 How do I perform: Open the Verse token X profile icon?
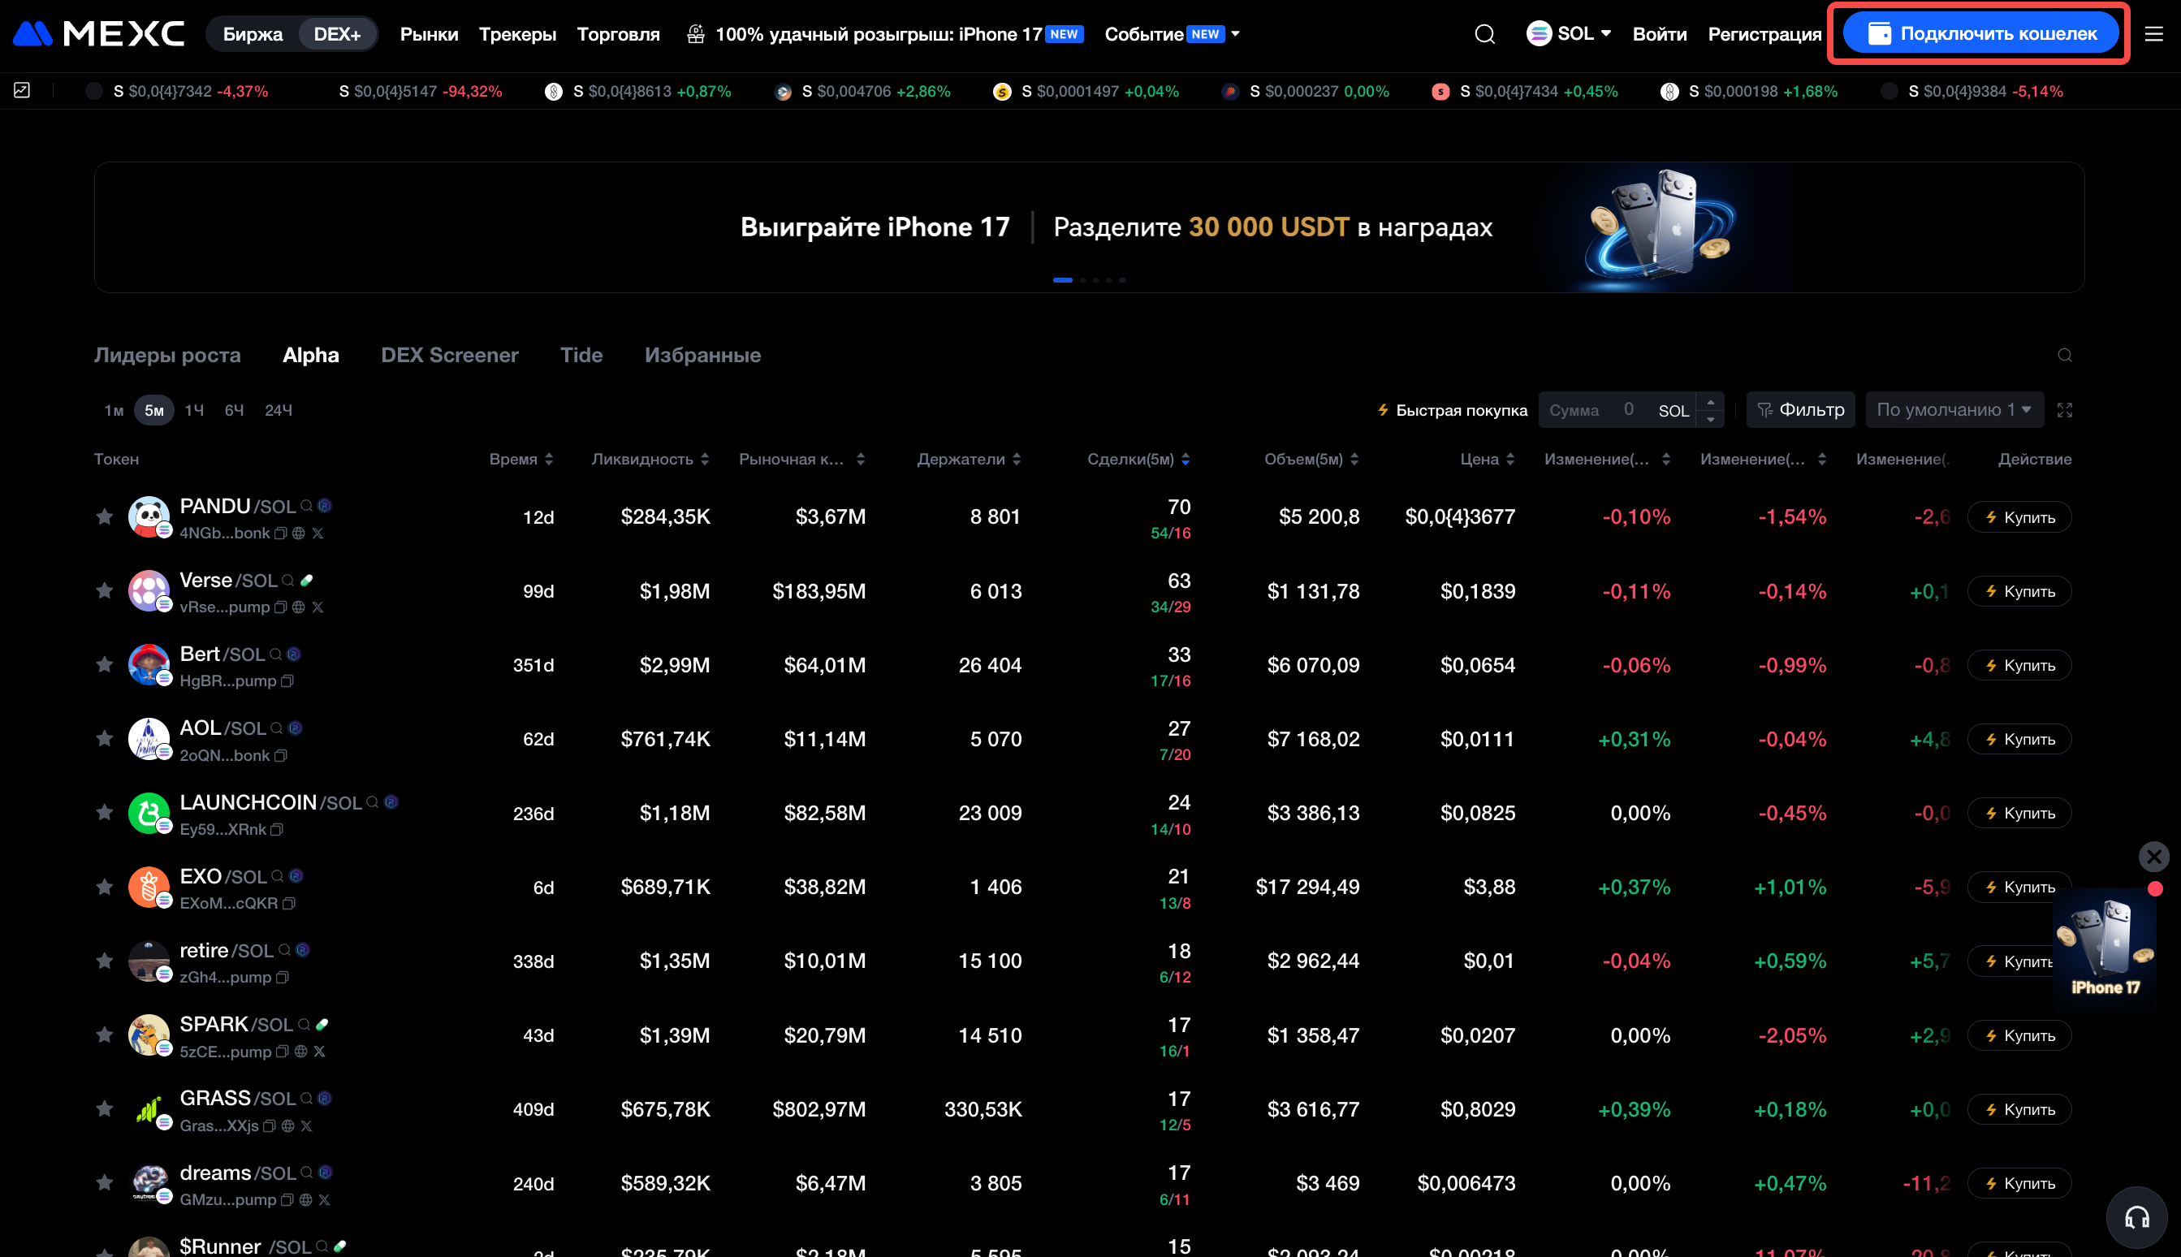click(317, 607)
